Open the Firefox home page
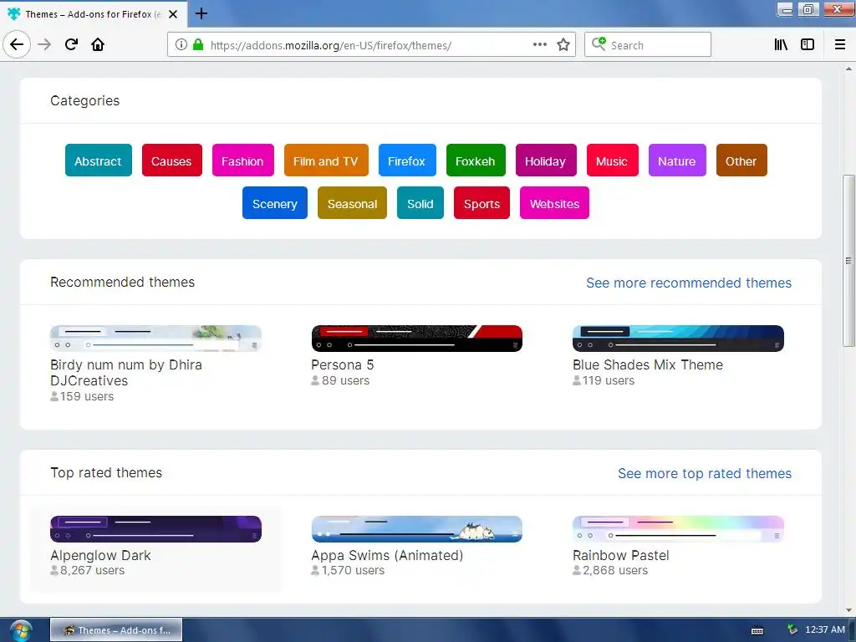This screenshot has height=642, width=856. (98, 45)
